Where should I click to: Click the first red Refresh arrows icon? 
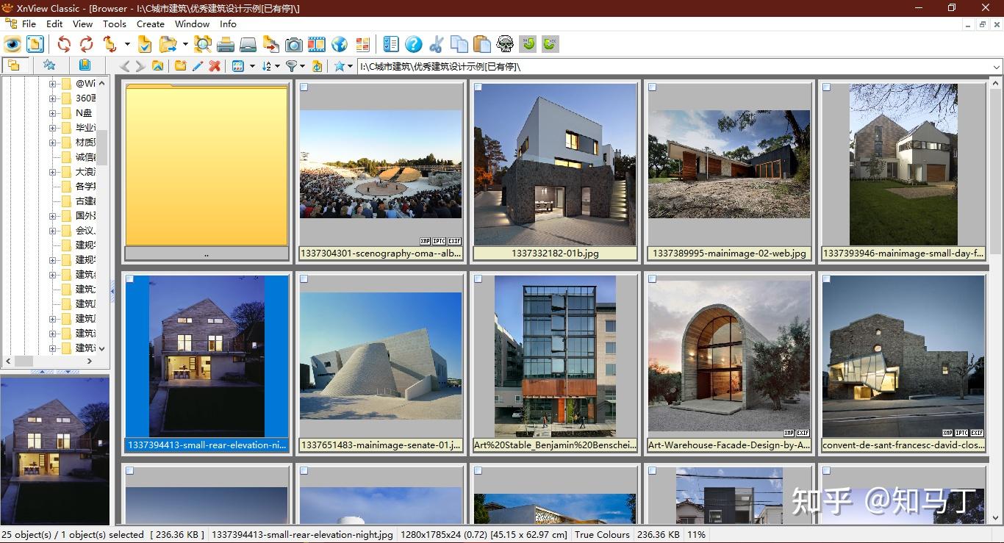[64, 44]
